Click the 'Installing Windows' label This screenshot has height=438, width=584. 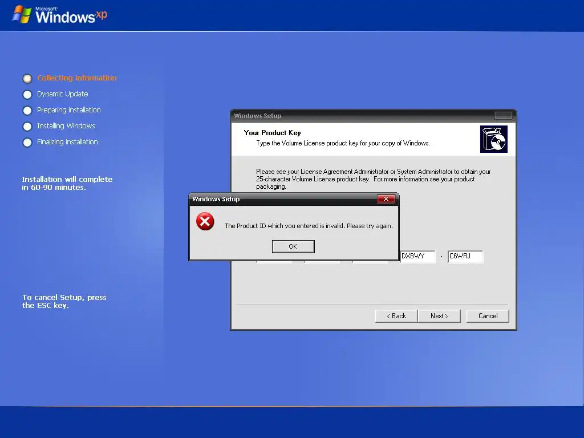tap(66, 126)
